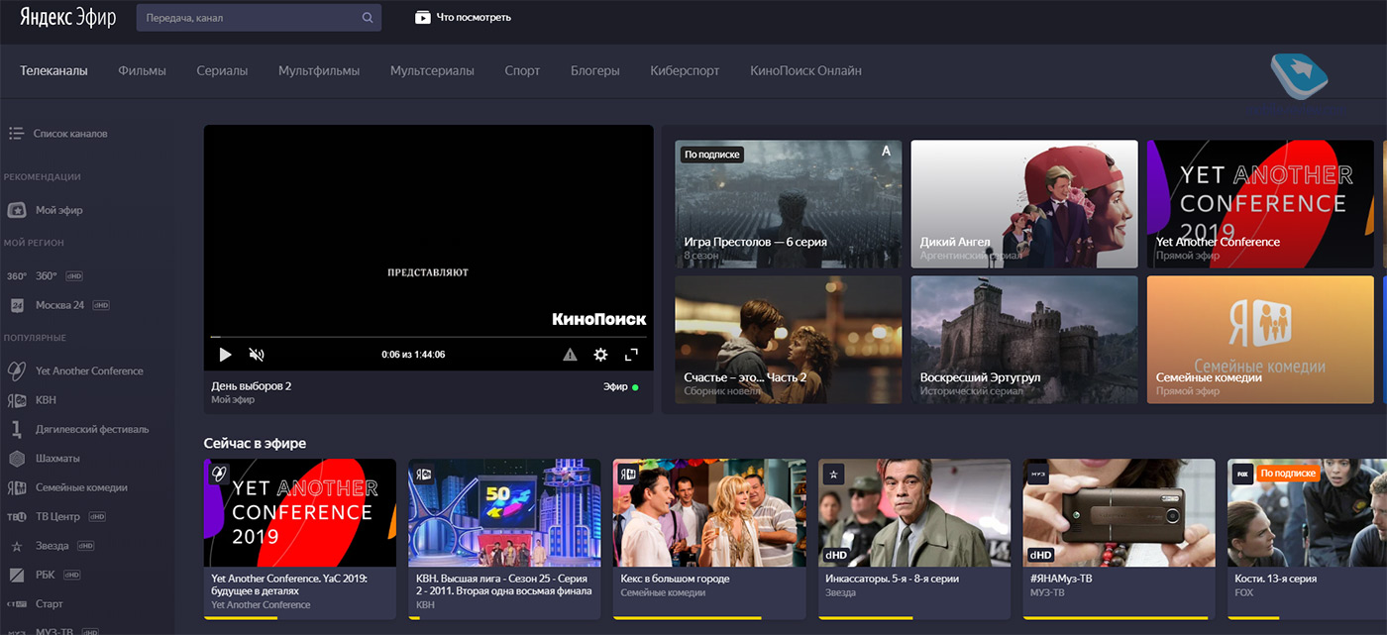Image resolution: width=1387 pixels, height=635 pixels.
Task: Open the Воскресший Эртугрул card
Action: (1024, 340)
